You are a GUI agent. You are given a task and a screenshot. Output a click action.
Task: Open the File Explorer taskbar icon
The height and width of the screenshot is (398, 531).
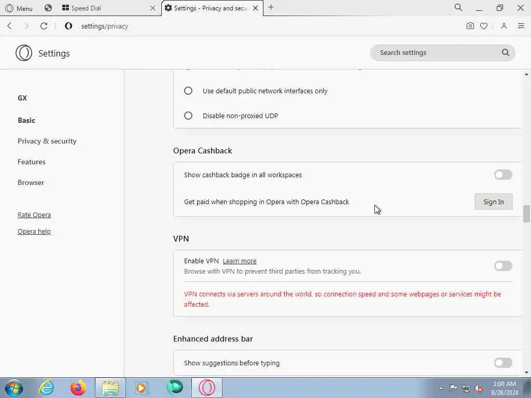pyautogui.click(x=110, y=388)
